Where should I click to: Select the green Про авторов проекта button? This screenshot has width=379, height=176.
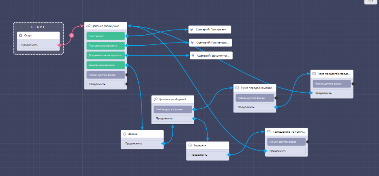[106, 45]
